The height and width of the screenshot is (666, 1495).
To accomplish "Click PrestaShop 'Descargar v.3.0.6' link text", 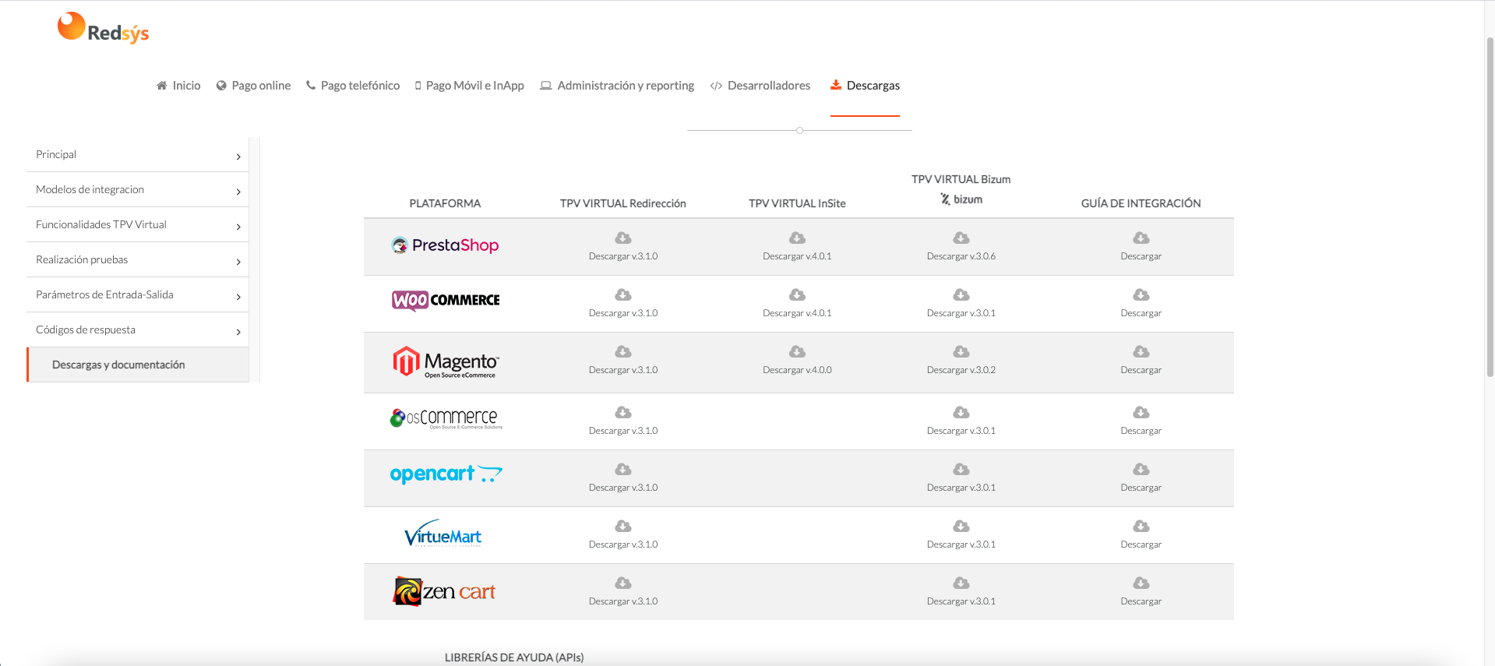I will pos(961,256).
